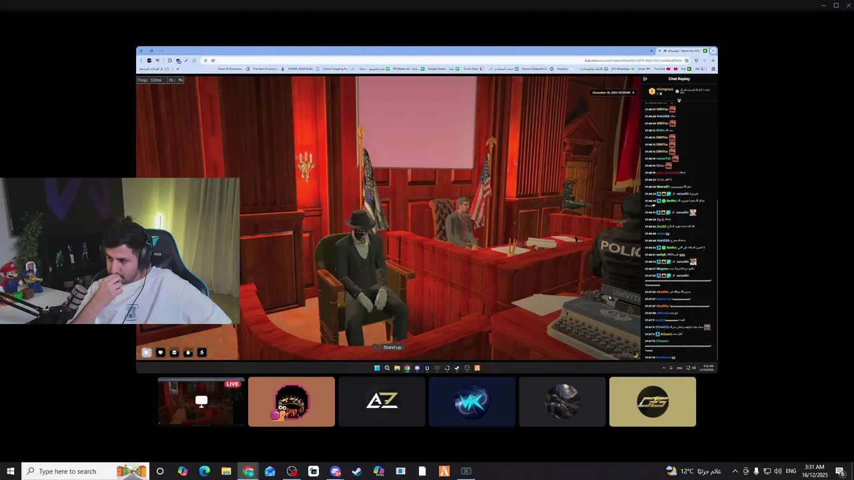The image size is (854, 480).
Task: Collapse the Chat Replay panel
Action: coord(645,79)
